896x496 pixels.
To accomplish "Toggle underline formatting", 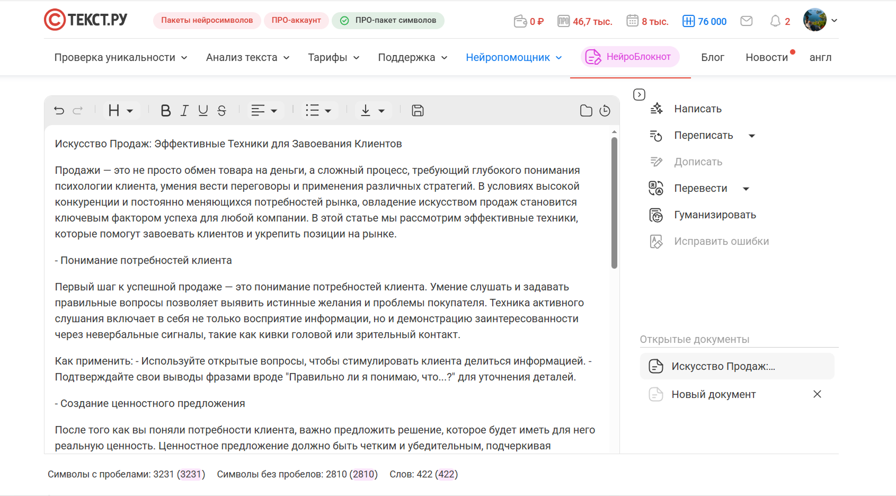I will pyautogui.click(x=202, y=110).
